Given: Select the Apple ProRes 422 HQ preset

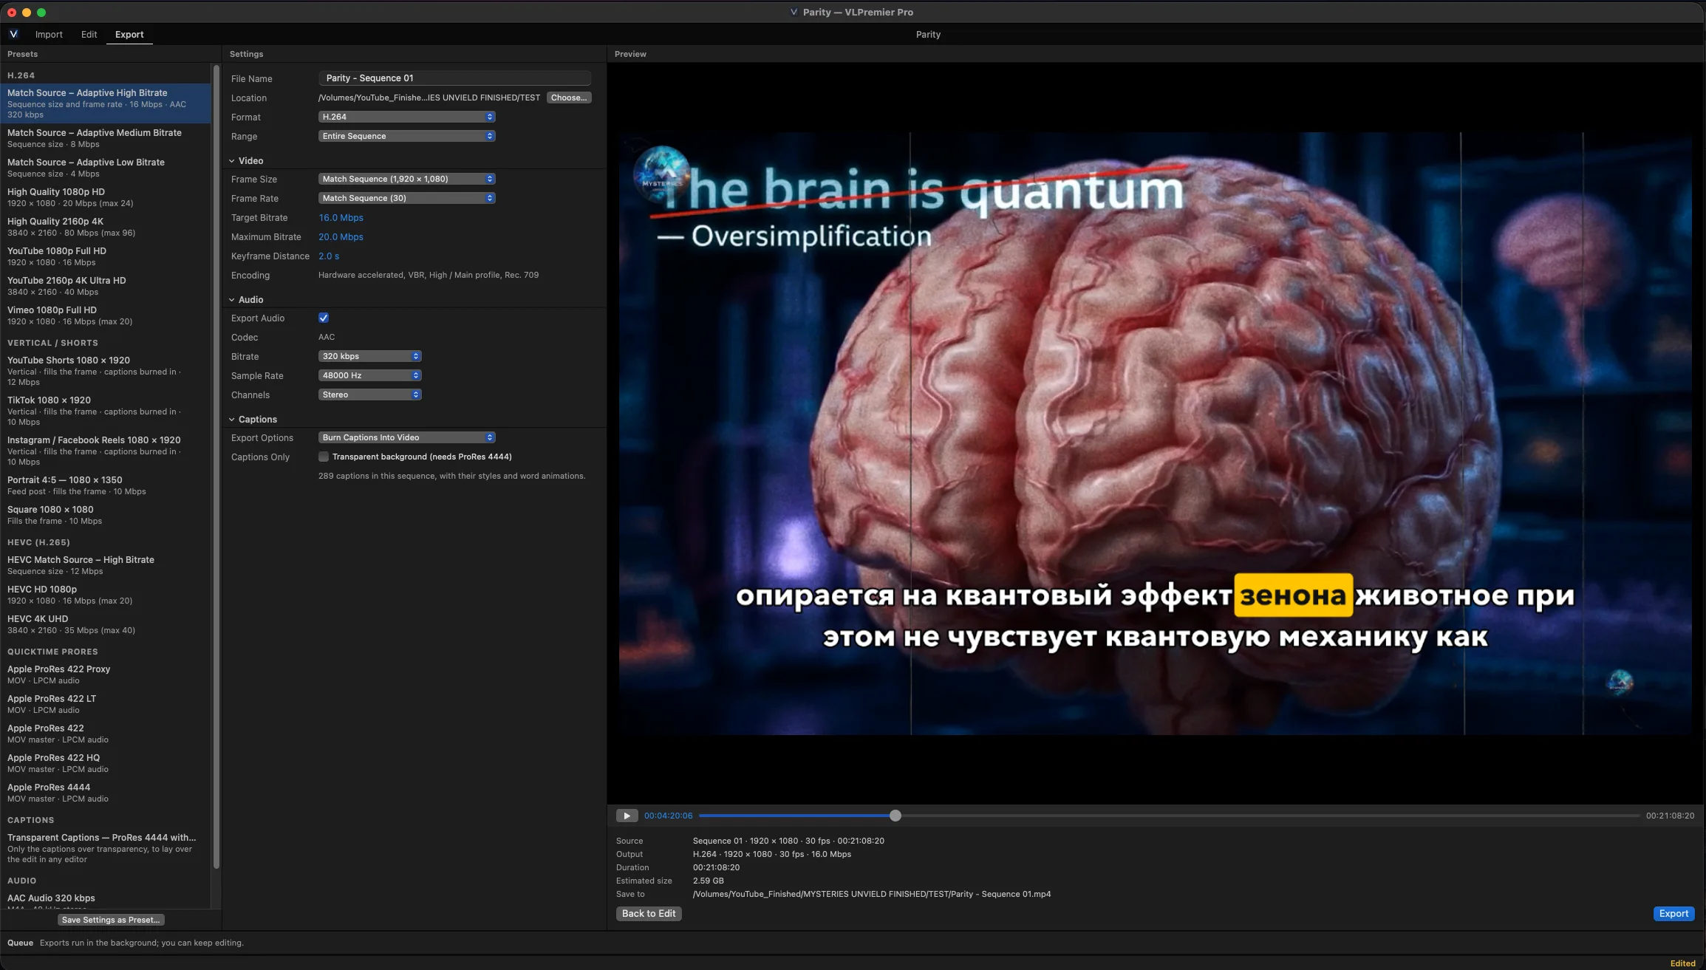Looking at the screenshot, I should [106, 763].
